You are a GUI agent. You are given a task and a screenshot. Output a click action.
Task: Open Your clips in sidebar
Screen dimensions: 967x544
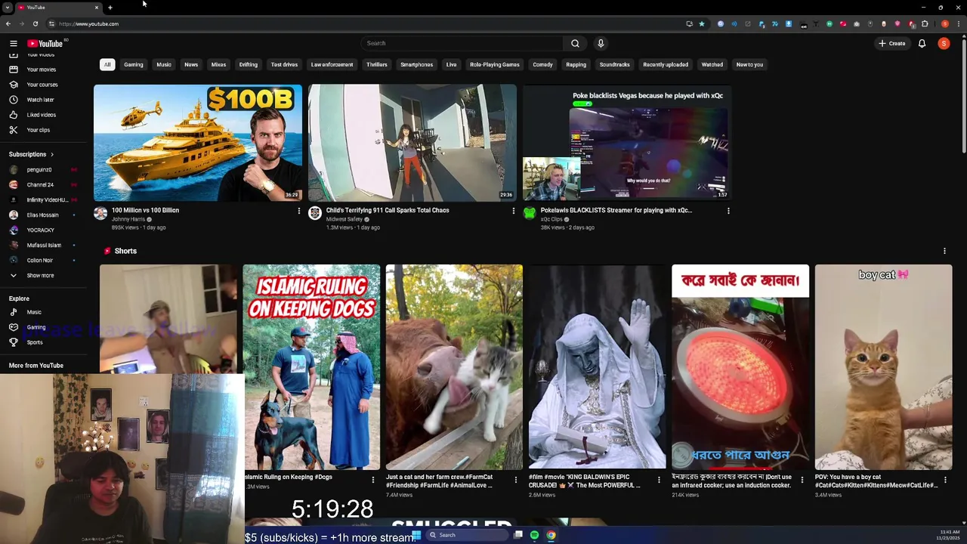coord(40,130)
